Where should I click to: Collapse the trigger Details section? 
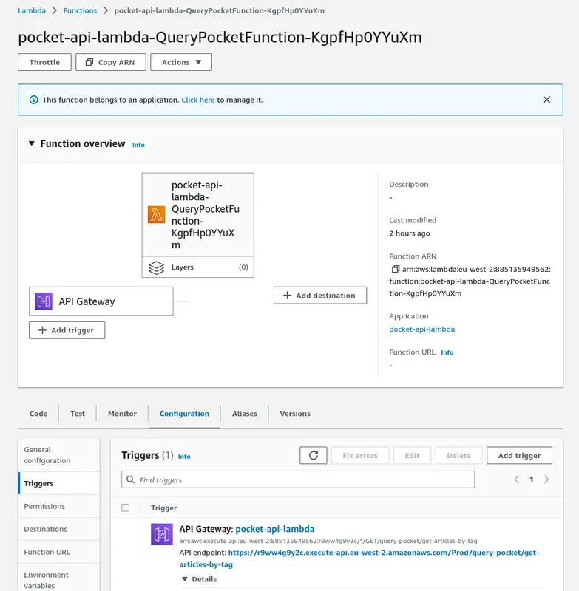pyautogui.click(x=185, y=579)
